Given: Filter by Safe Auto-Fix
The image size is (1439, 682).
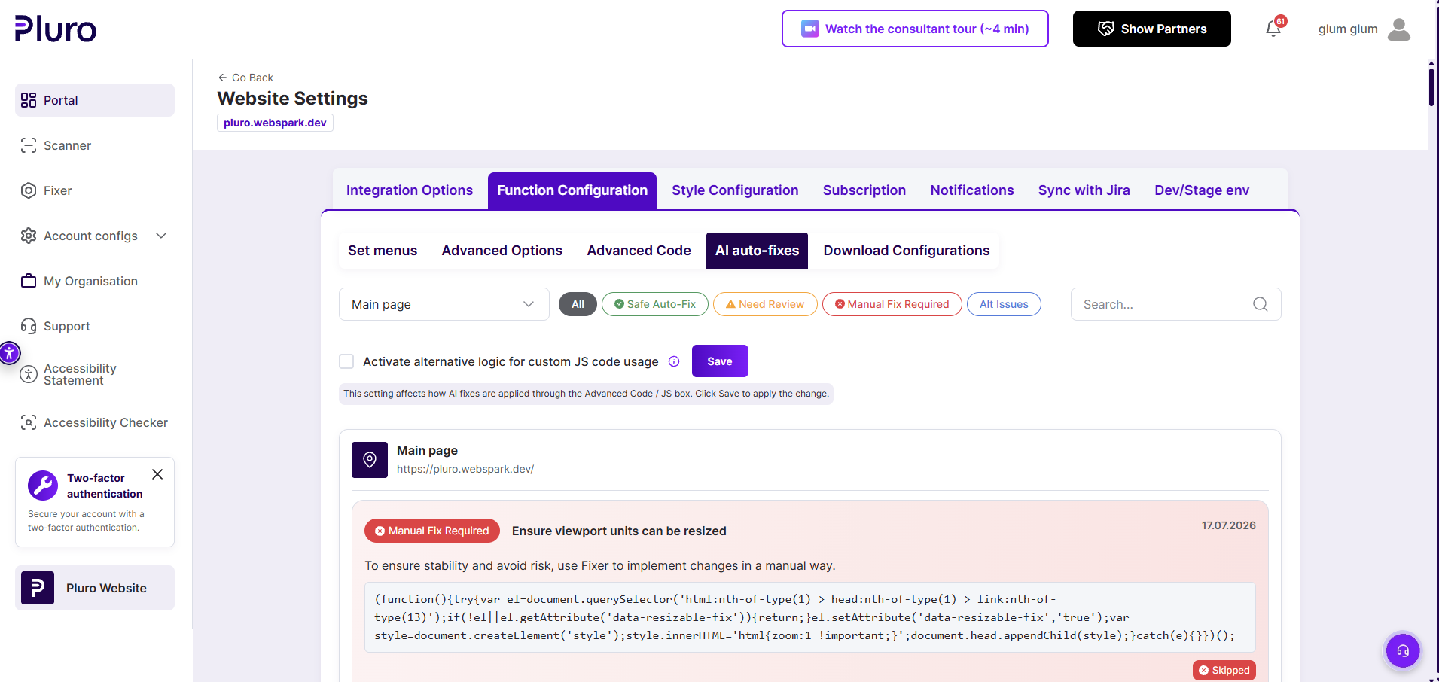Looking at the screenshot, I should coord(655,304).
